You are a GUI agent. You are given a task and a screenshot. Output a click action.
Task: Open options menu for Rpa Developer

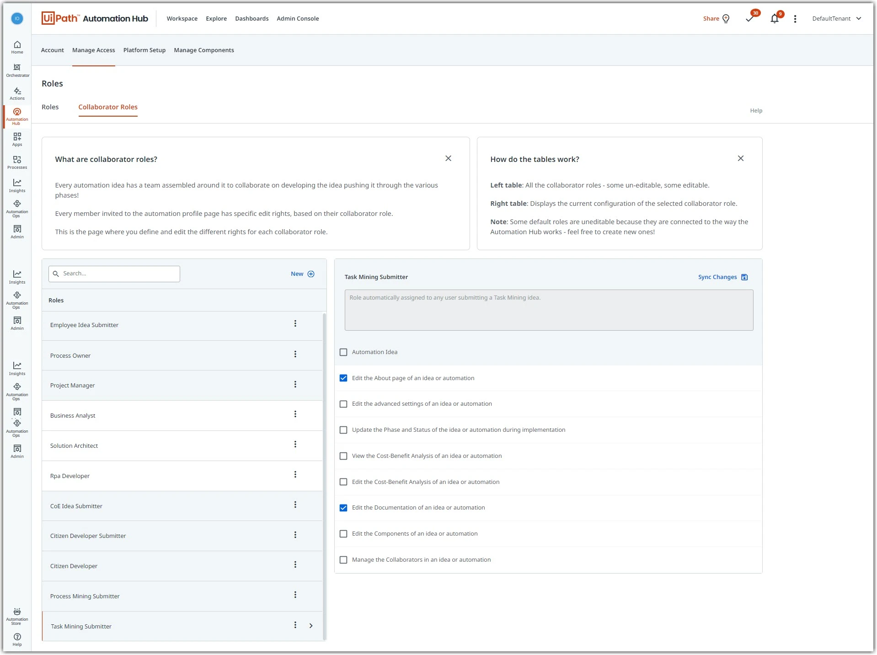point(295,475)
